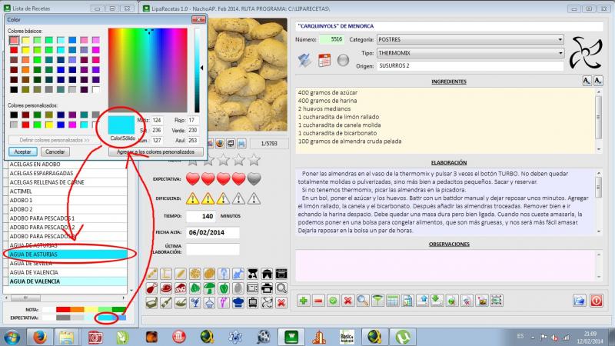The image size is (615, 346).
Task: Click the calendar icon below Número
Action: click(324, 61)
